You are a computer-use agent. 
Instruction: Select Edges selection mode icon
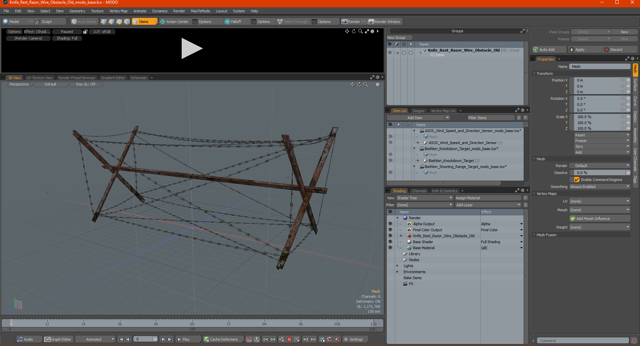pyautogui.click(x=111, y=22)
